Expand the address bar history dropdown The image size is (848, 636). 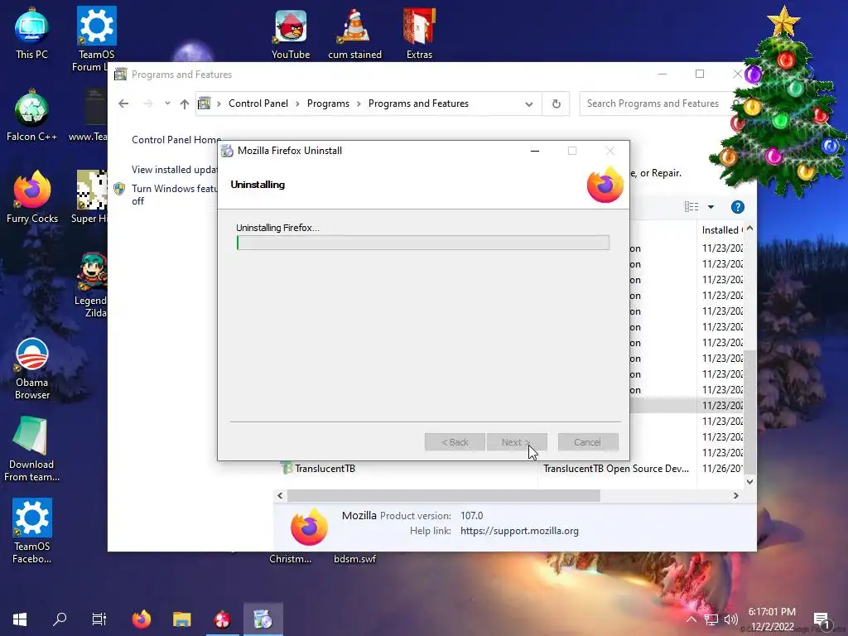(x=529, y=104)
